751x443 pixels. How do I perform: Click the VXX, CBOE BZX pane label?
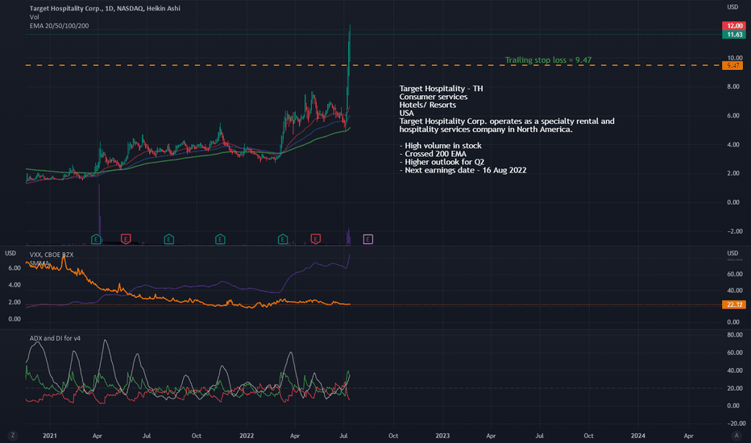[52, 255]
